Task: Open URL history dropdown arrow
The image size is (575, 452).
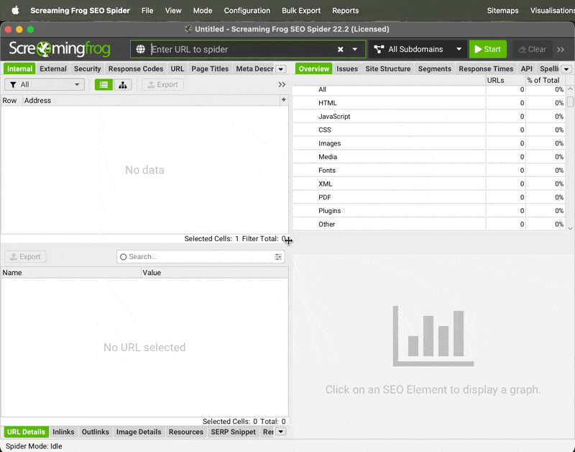Action: [x=355, y=50]
